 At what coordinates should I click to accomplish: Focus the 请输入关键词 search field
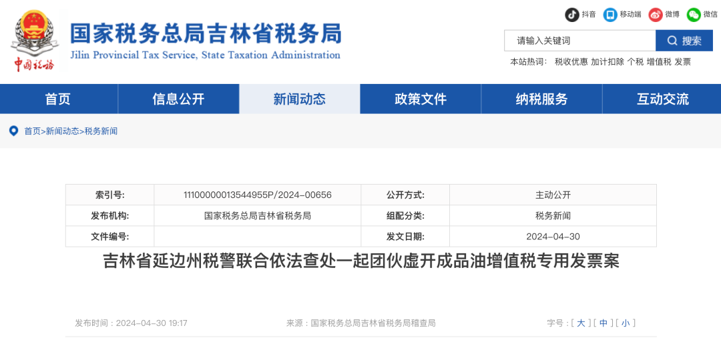(580, 41)
